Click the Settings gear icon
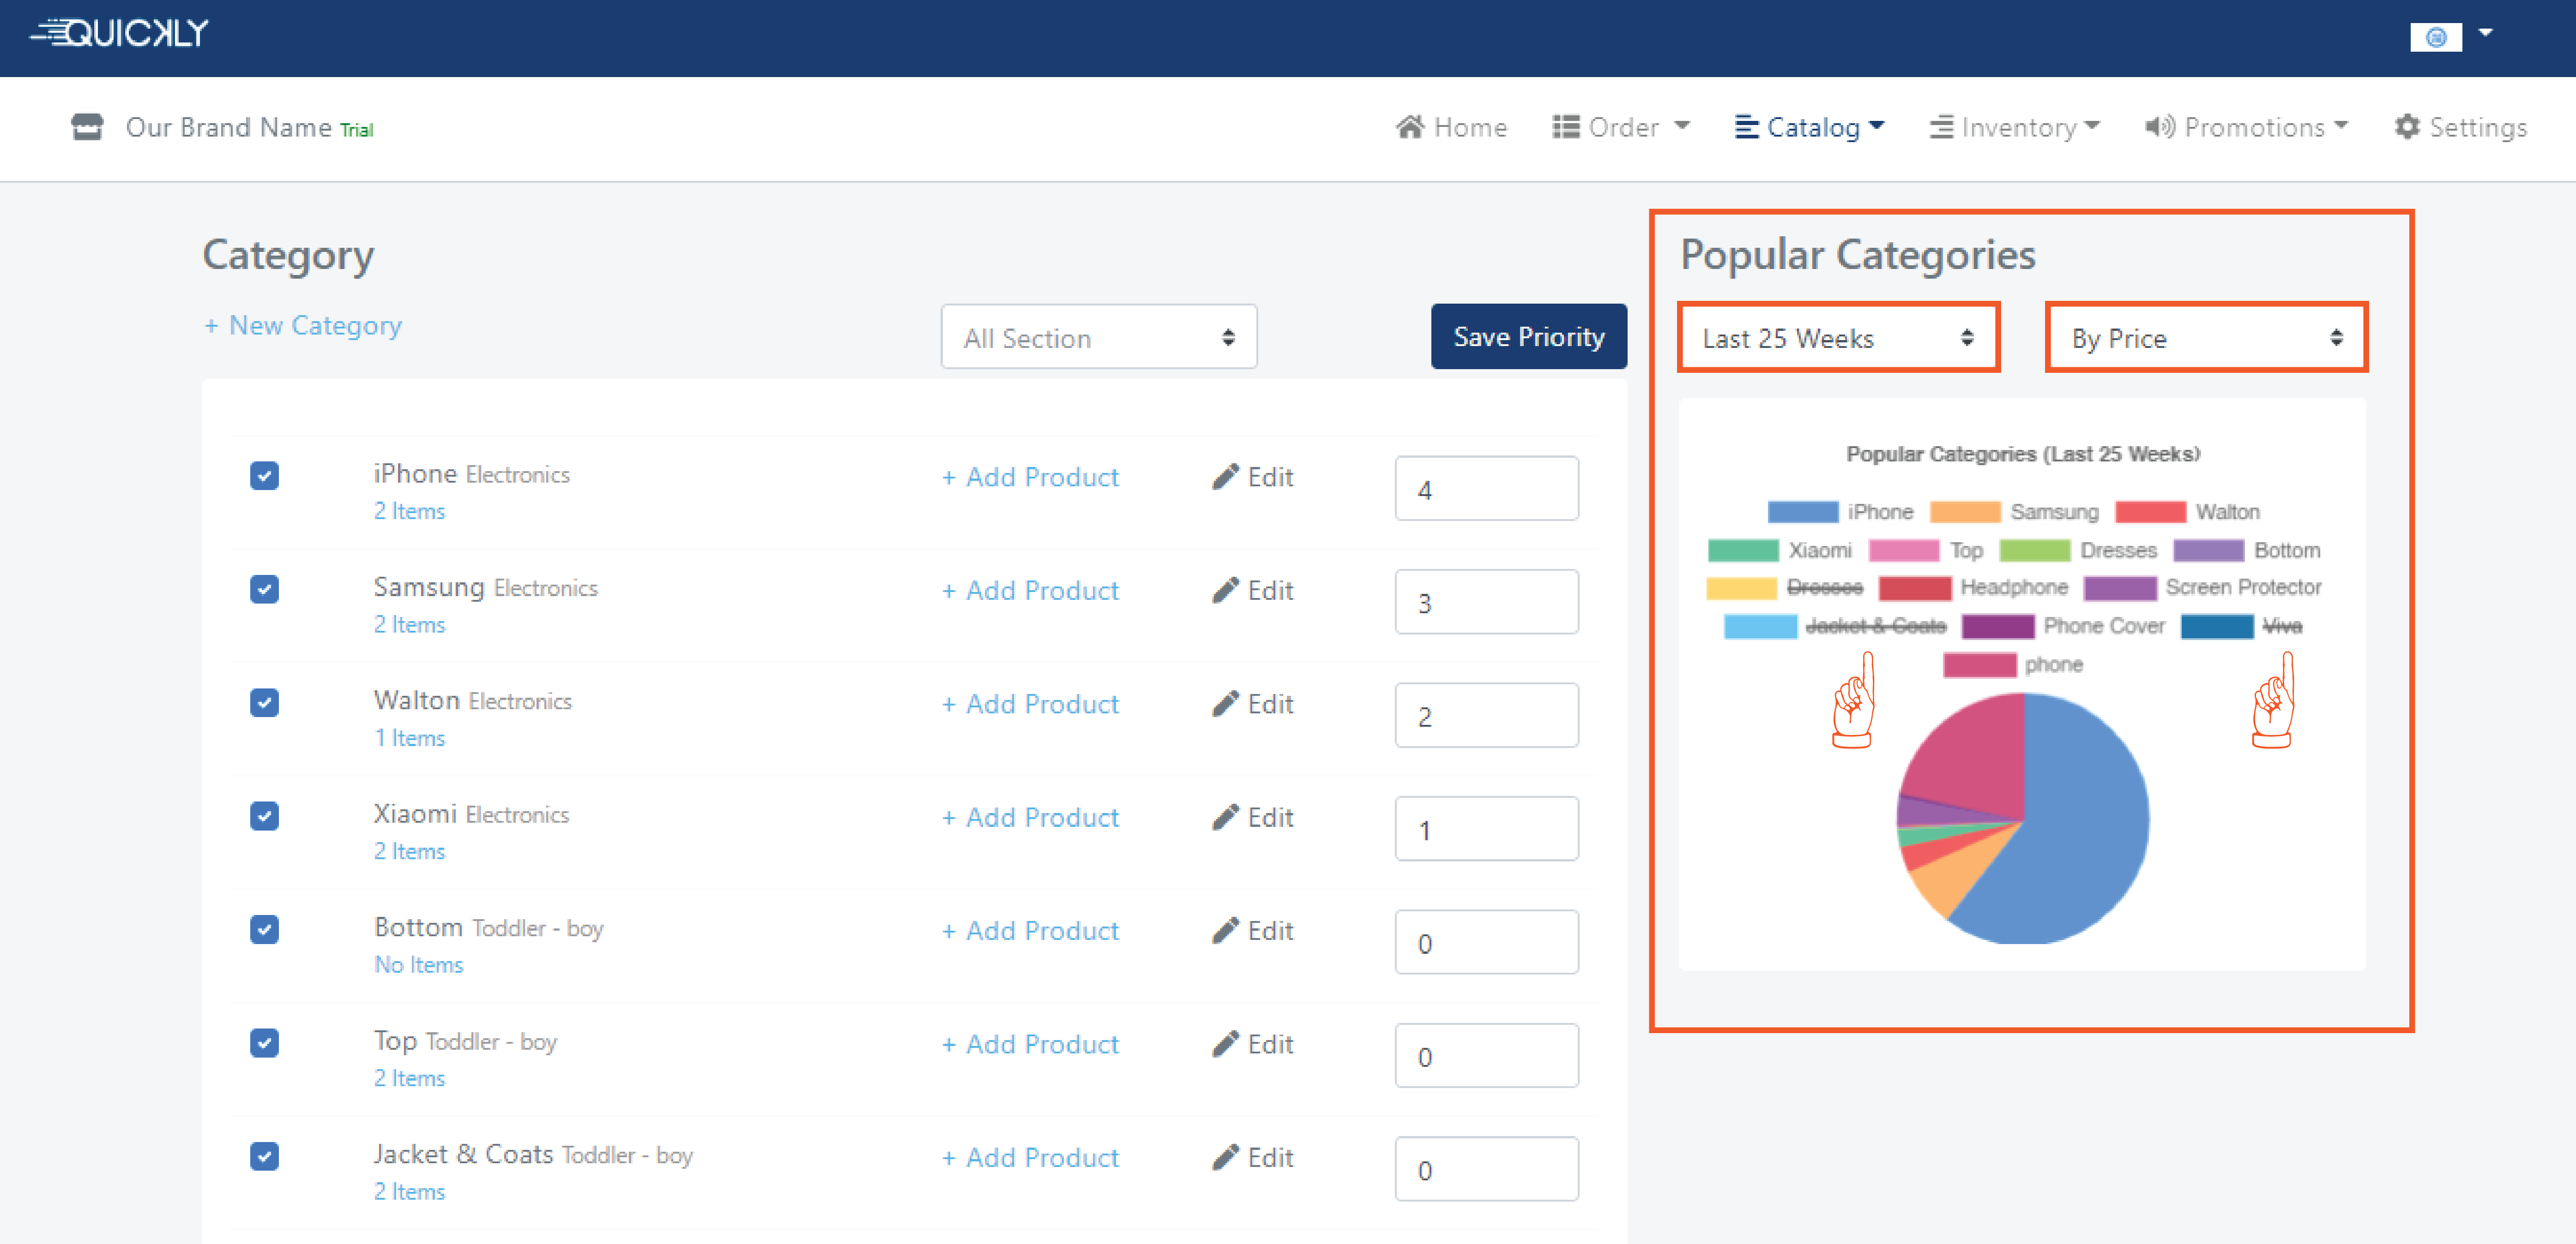 click(x=2407, y=127)
